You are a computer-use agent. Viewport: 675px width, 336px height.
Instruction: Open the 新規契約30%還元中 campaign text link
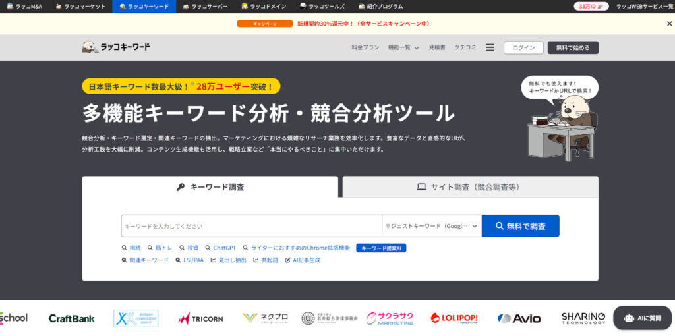[x=363, y=24]
